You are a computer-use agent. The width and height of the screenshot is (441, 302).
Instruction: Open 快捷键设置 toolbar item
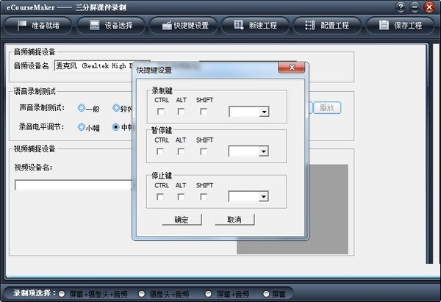click(183, 26)
